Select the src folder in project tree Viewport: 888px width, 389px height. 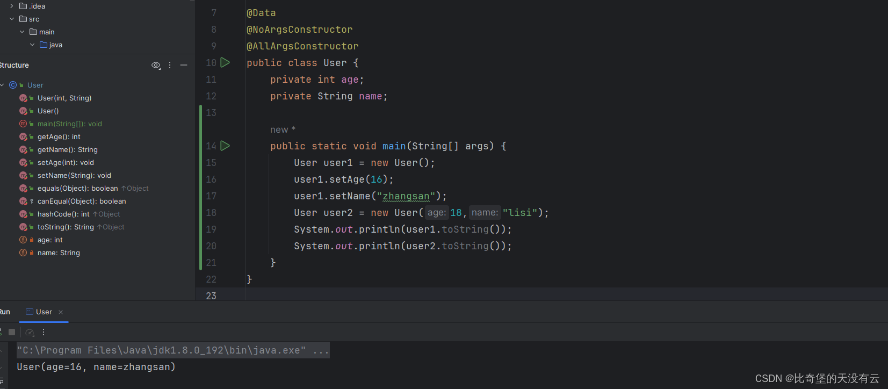[x=30, y=19]
